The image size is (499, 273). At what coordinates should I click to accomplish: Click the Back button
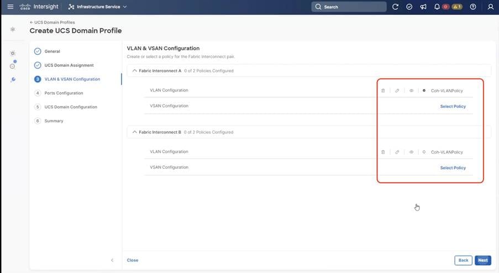tap(463, 260)
